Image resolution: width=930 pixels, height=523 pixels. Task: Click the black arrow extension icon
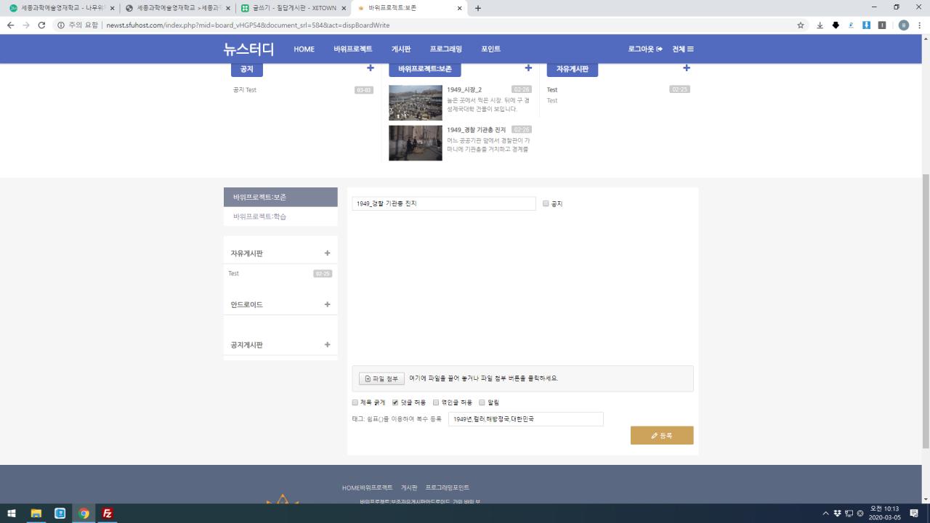(836, 25)
